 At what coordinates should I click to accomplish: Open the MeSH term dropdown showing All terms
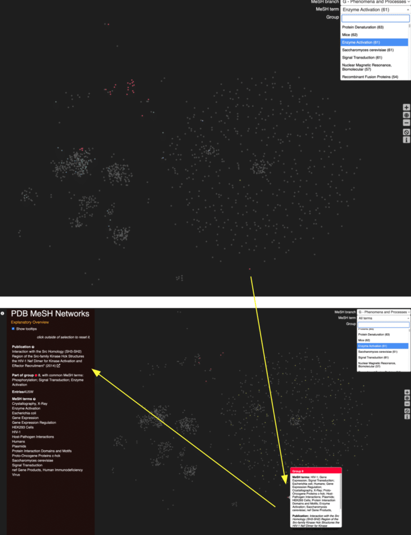point(383,318)
